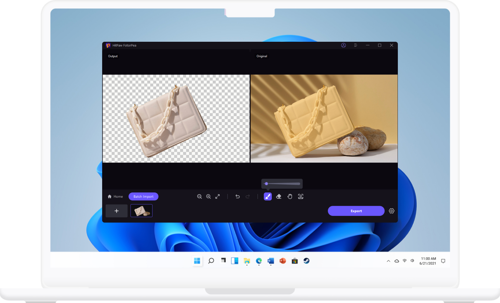500x303 pixels.
Task: Click the Batch Import button
Action: (143, 197)
